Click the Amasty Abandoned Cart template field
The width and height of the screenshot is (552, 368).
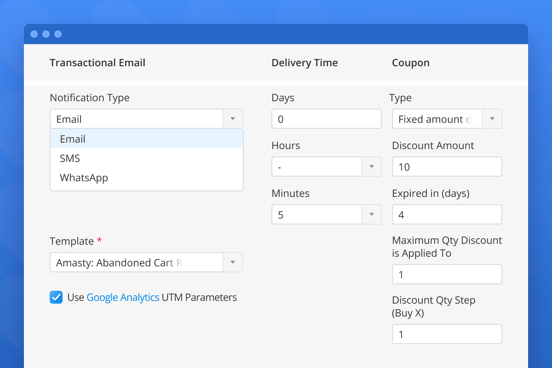click(x=137, y=262)
